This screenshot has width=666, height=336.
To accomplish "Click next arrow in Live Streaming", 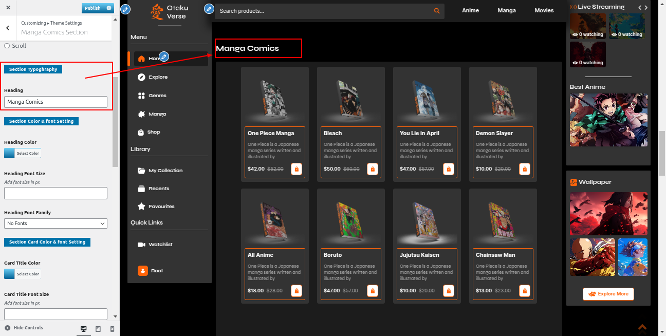I will point(646,7).
